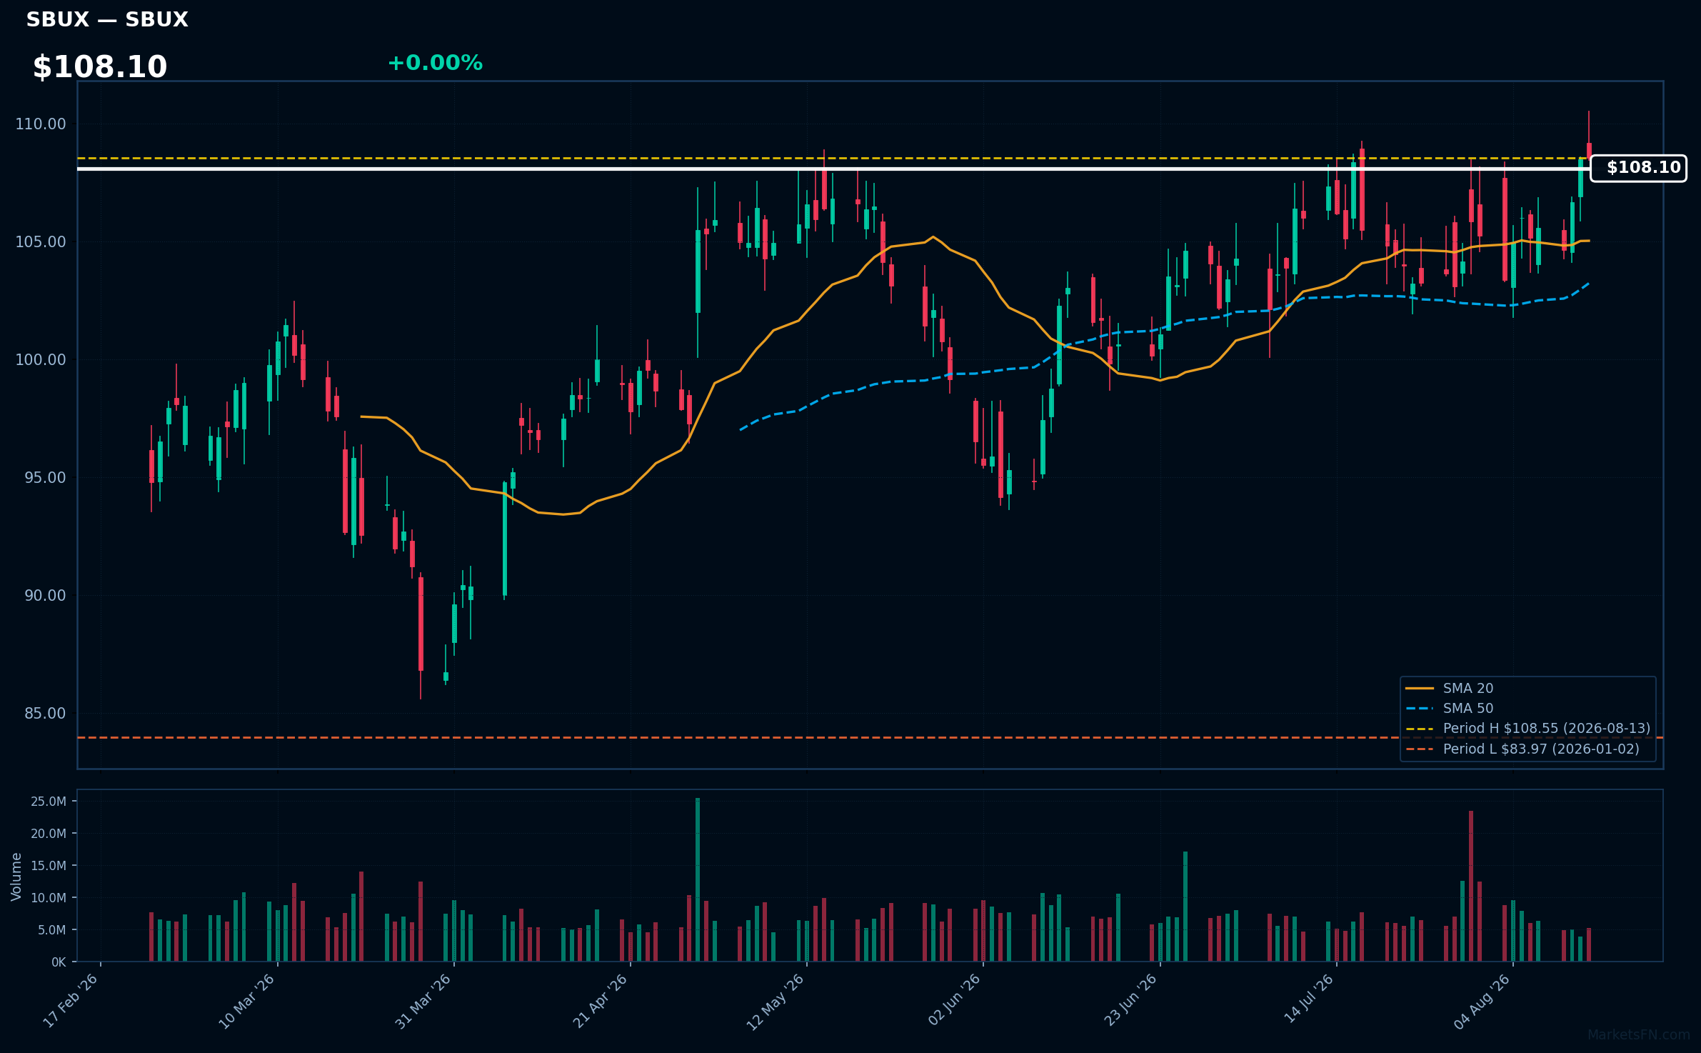Click the 31 Mar '26 date label
Screen dimensions: 1701x1053
pos(423,1001)
